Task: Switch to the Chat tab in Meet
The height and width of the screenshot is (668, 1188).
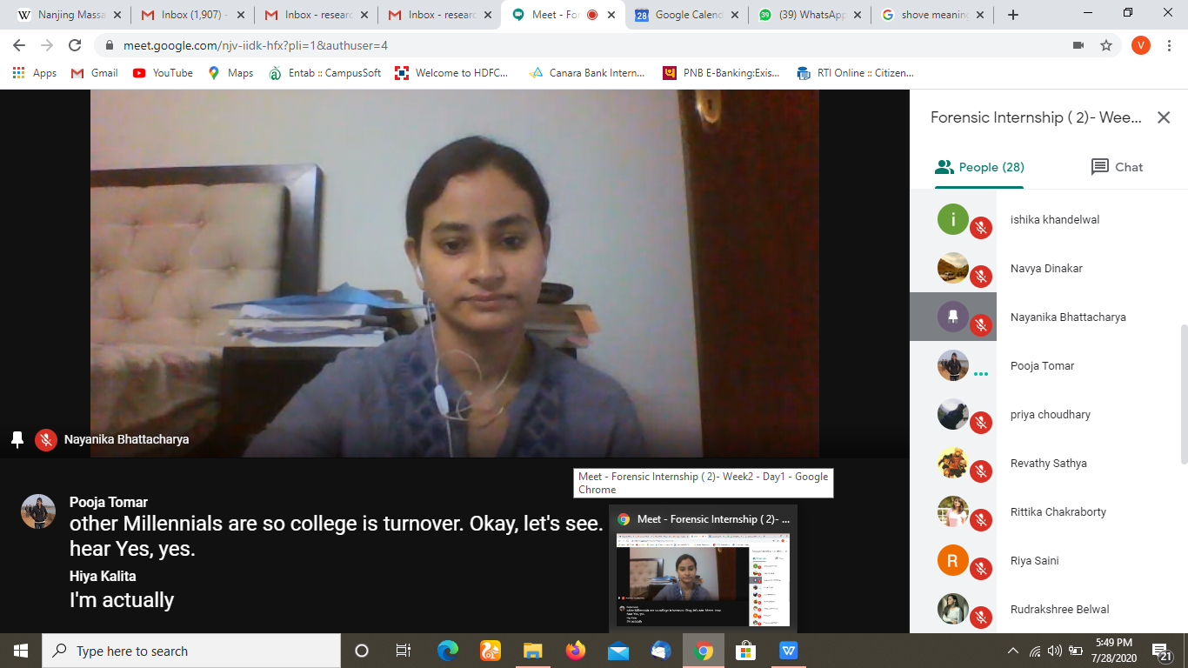Action: 1116,167
